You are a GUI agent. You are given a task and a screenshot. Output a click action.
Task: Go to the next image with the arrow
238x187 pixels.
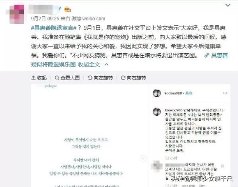(143, 158)
